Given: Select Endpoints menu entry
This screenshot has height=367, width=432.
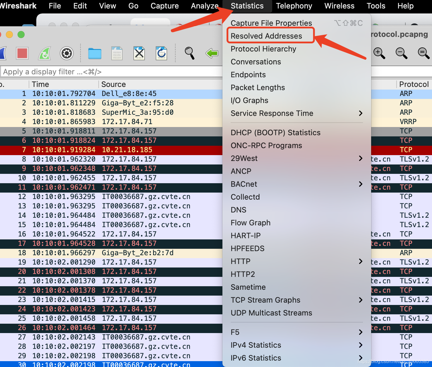Looking at the screenshot, I should tap(297, 75).
